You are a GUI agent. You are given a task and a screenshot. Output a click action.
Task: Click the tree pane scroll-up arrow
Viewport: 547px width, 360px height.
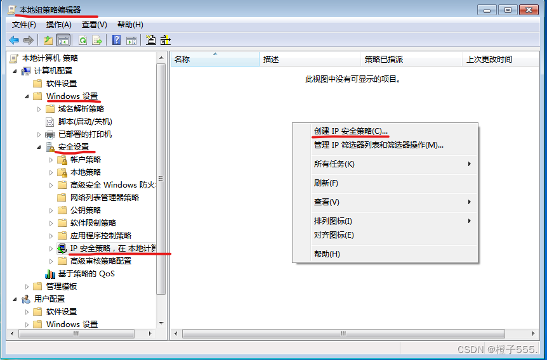[161, 58]
